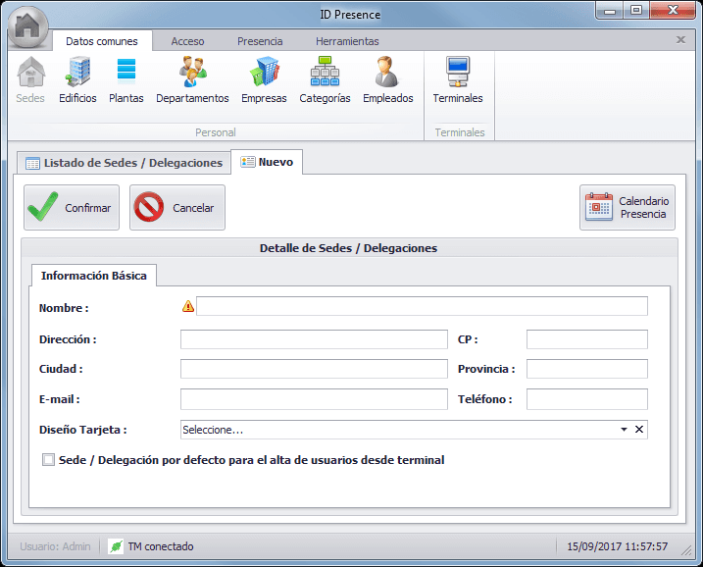Focus the E-mail input field
Screen dimensions: 703x567
click(314, 399)
